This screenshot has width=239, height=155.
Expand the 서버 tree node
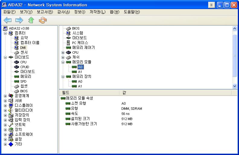[x=5, y=101]
